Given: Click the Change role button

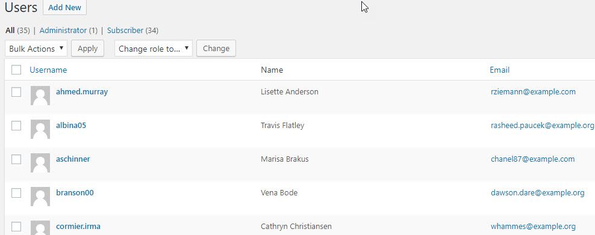Looking at the screenshot, I should point(216,49).
